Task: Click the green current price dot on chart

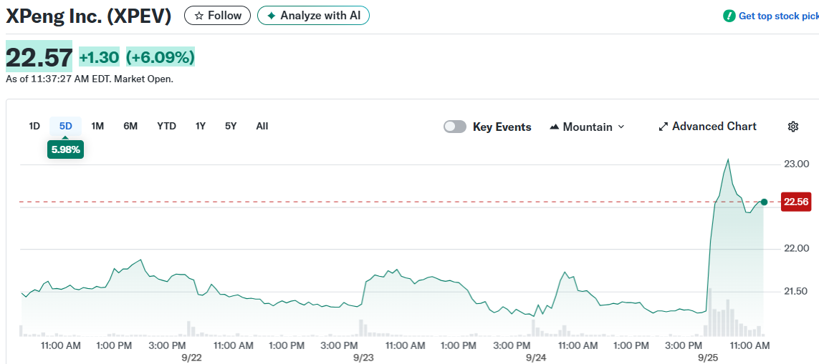Action: pyautogui.click(x=764, y=202)
